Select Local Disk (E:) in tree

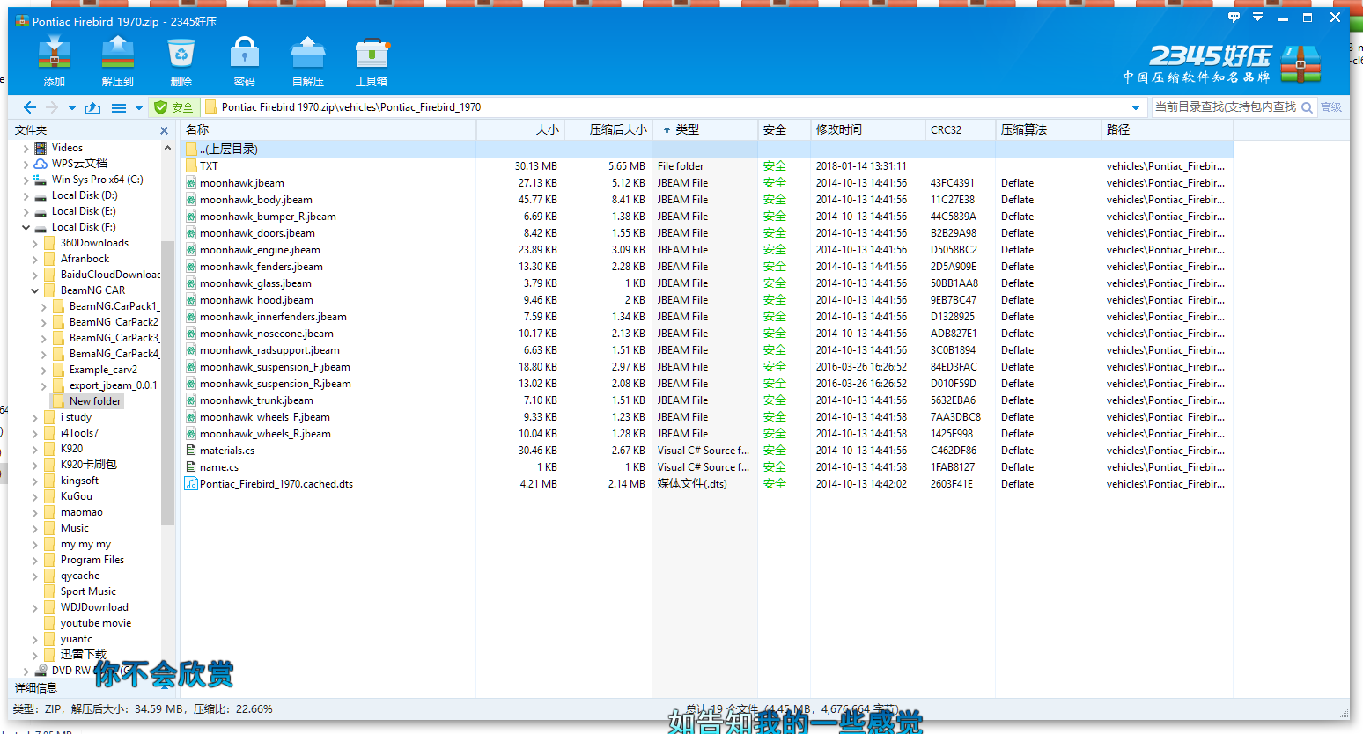[x=84, y=211]
